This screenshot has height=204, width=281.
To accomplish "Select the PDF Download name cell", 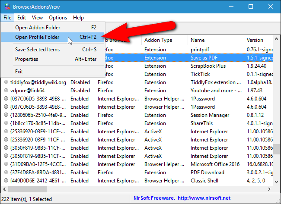I will (x=208, y=173).
